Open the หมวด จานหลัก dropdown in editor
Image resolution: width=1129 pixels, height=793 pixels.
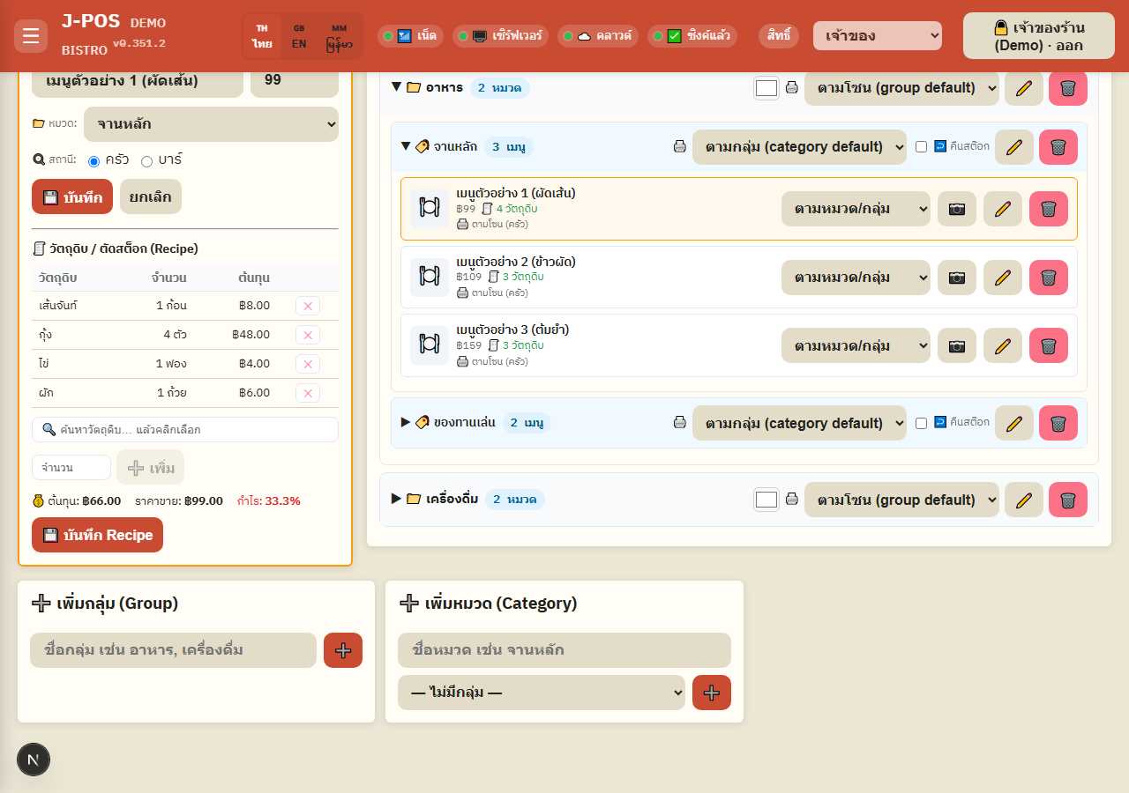coord(211,124)
